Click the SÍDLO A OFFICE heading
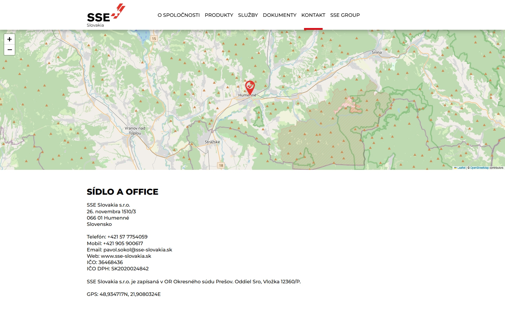The height and width of the screenshot is (312, 505). [123, 192]
